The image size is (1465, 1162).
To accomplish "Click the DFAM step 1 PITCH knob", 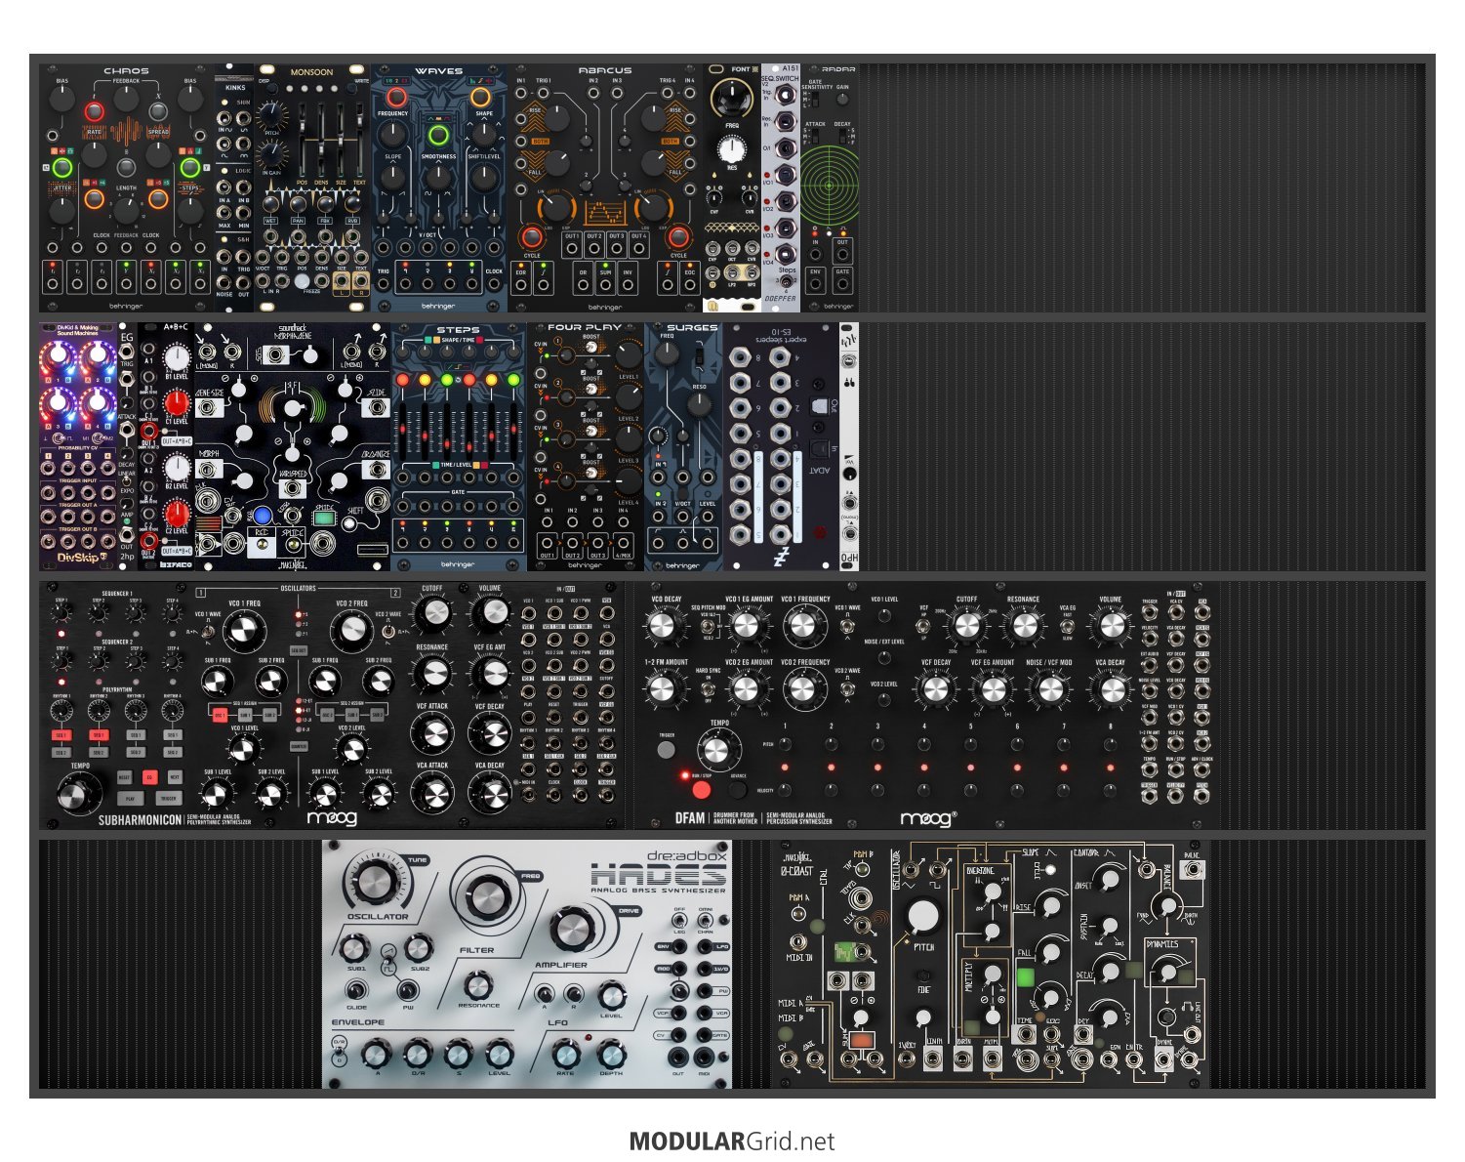I will [x=785, y=743].
